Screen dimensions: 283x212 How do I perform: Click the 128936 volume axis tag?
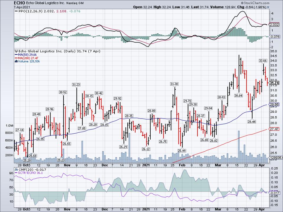pos(276,158)
